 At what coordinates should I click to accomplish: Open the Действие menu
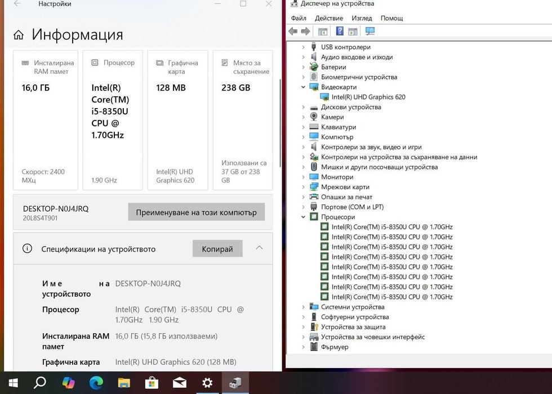point(329,18)
